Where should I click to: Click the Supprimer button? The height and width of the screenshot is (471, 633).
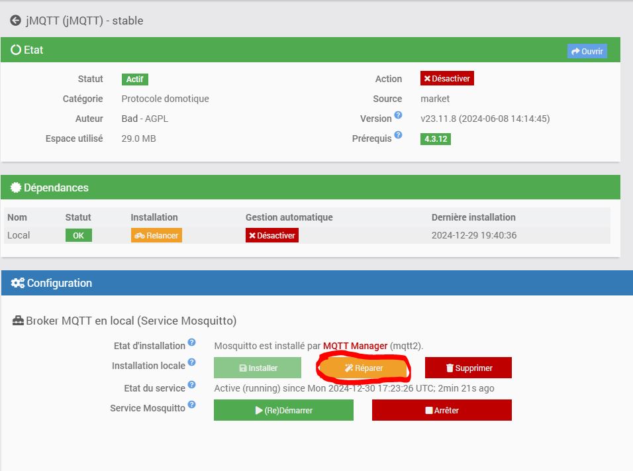(x=468, y=368)
